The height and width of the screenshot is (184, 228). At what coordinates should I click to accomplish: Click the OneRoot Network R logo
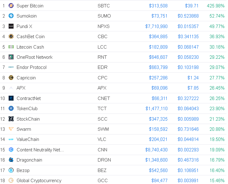point(11,57)
